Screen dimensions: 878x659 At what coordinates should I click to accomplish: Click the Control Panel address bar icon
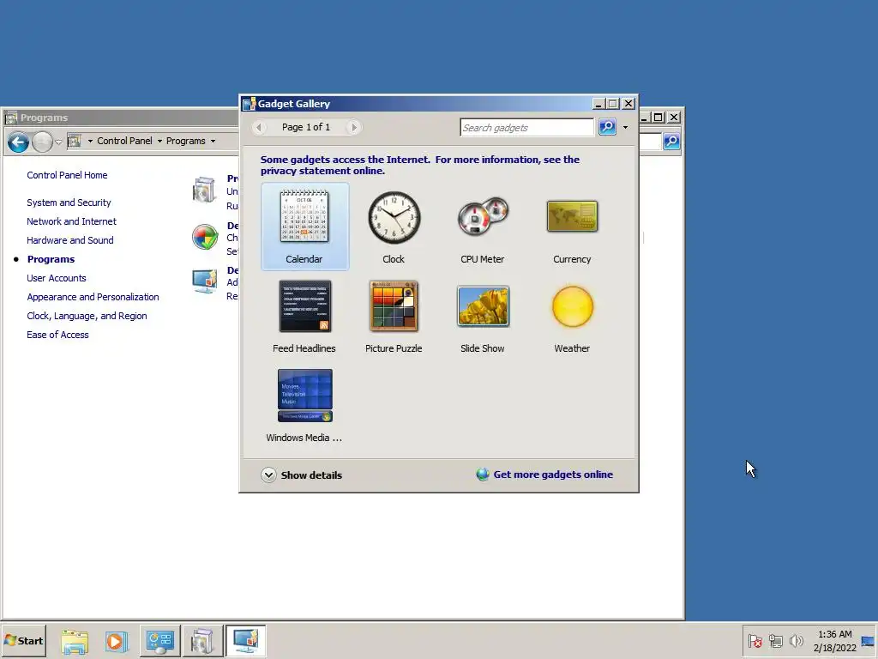point(75,141)
